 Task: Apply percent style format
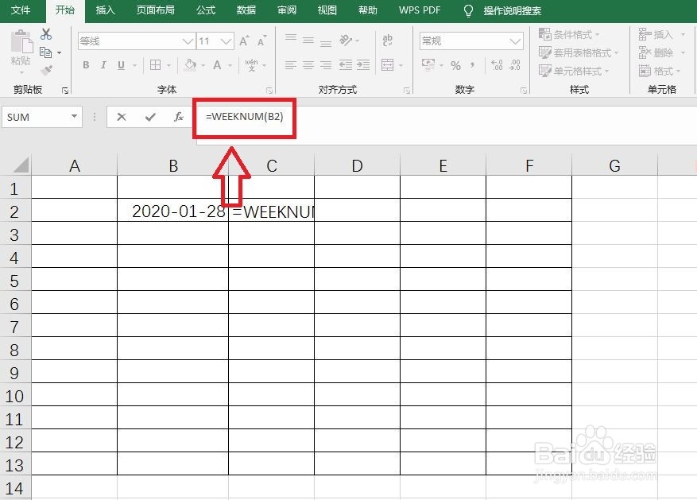coord(455,66)
